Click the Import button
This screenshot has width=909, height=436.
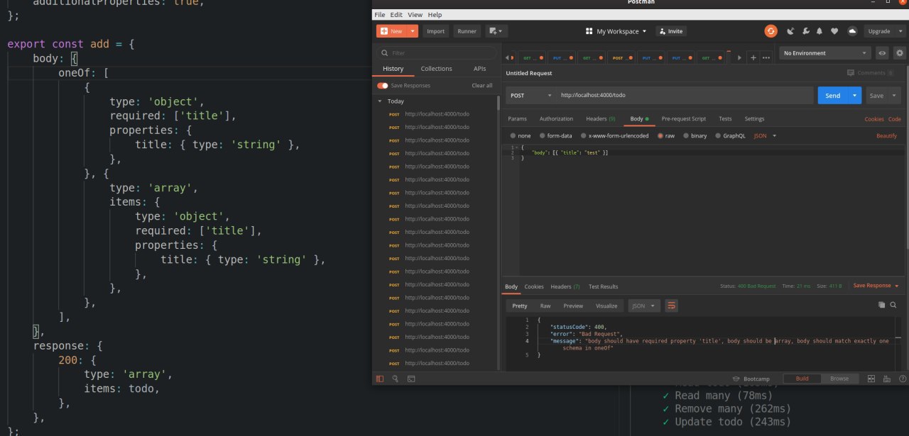point(436,31)
